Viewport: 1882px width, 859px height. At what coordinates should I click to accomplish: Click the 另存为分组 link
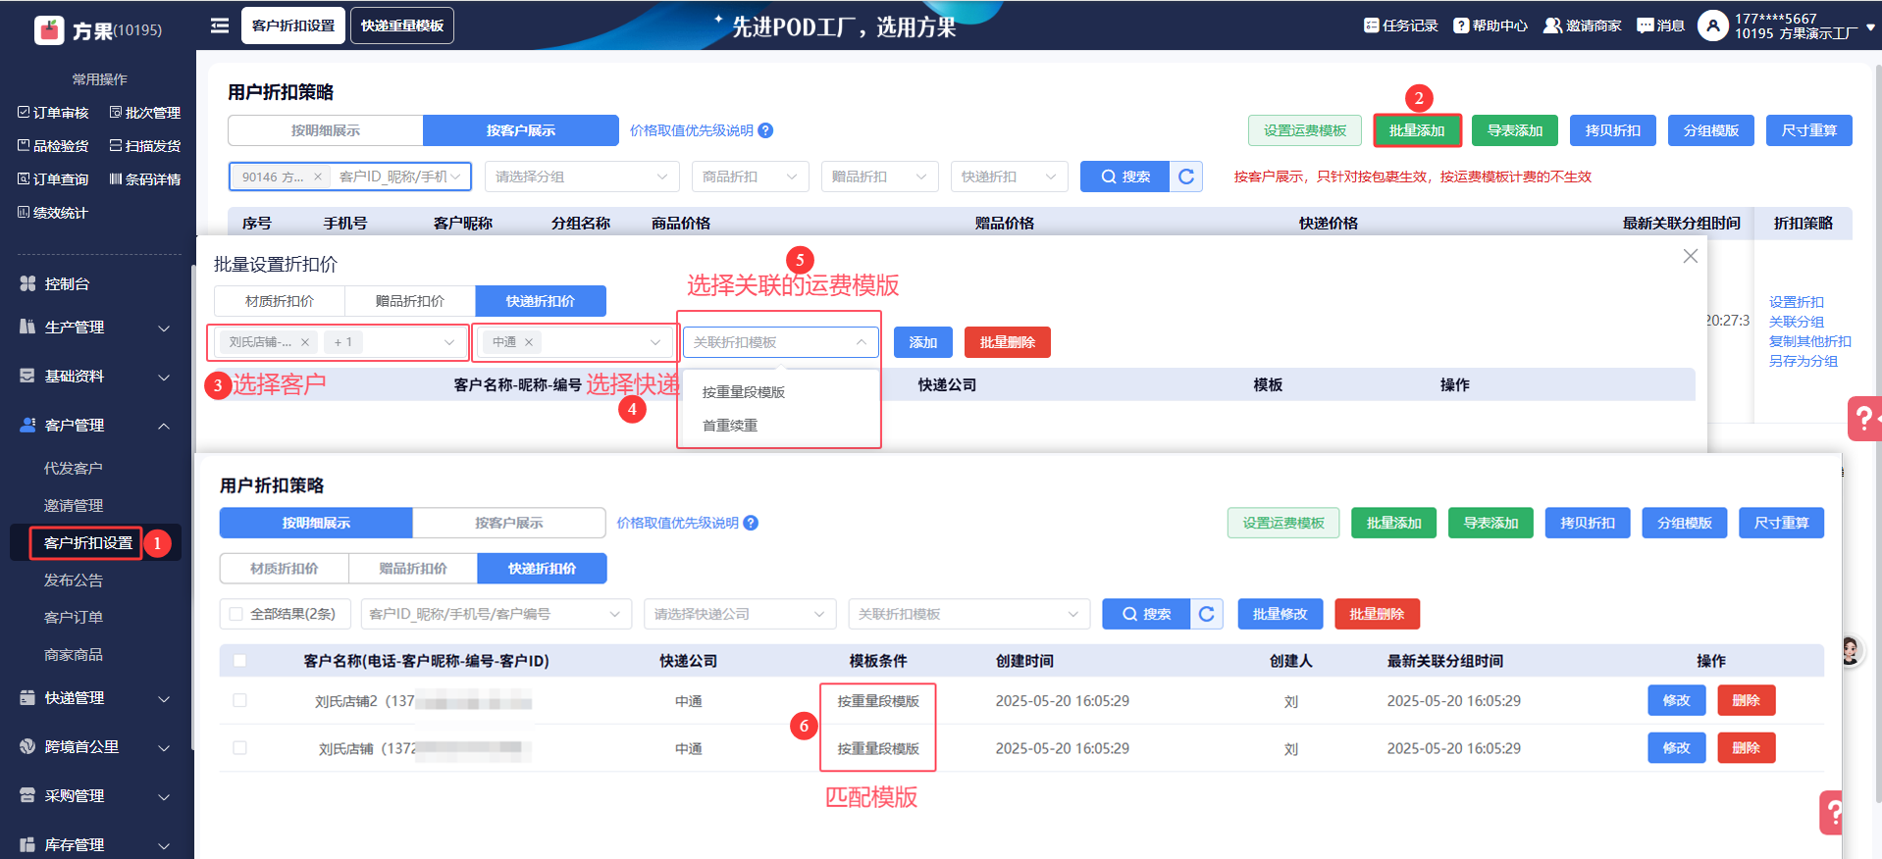point(1804,361)
